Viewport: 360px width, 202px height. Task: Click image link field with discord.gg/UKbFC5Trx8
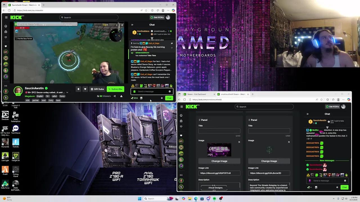[219, 173]
